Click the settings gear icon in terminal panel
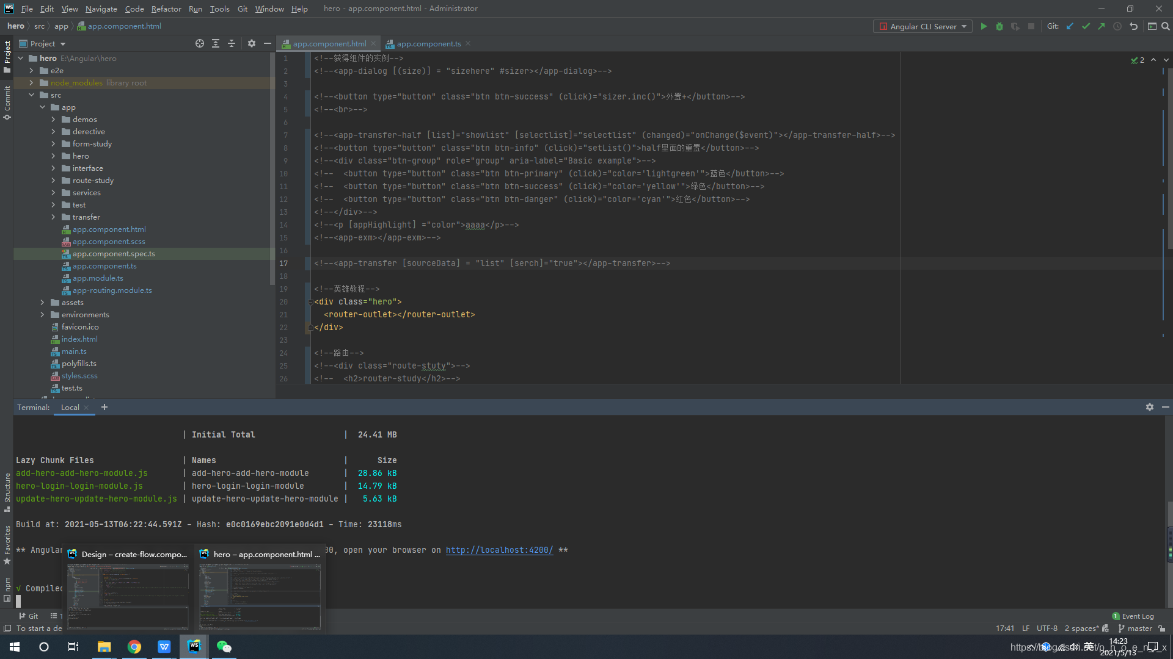Viewport: 1173px width, 659px height. 1150,406
